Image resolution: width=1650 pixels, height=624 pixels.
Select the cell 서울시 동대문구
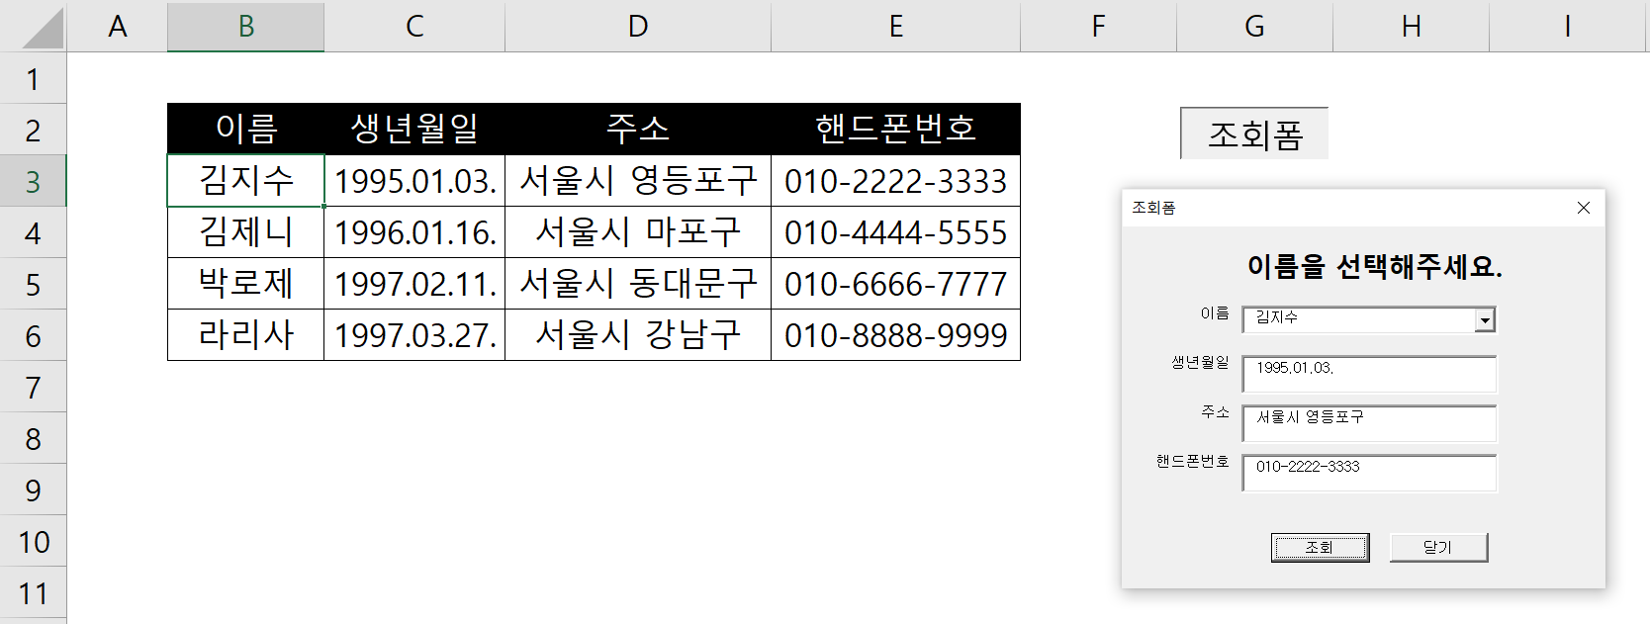click(638, 284)
